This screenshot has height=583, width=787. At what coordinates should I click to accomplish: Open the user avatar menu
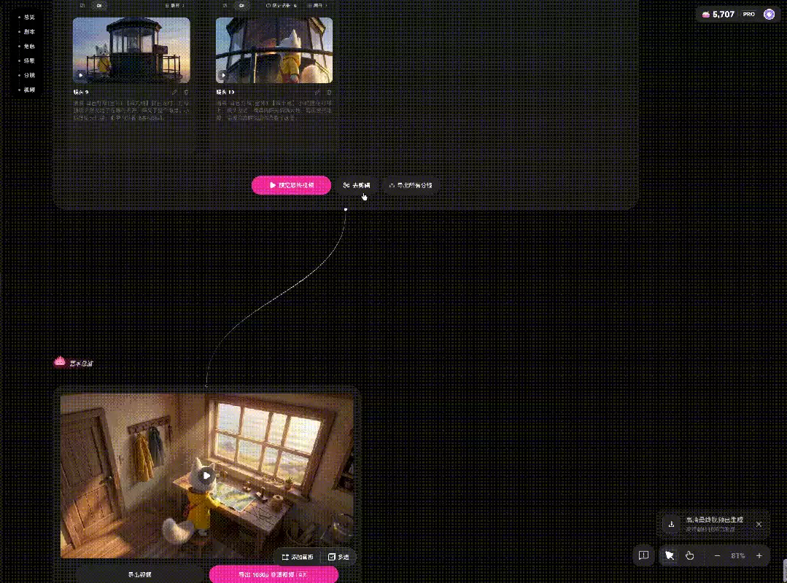tap(769, 15)
